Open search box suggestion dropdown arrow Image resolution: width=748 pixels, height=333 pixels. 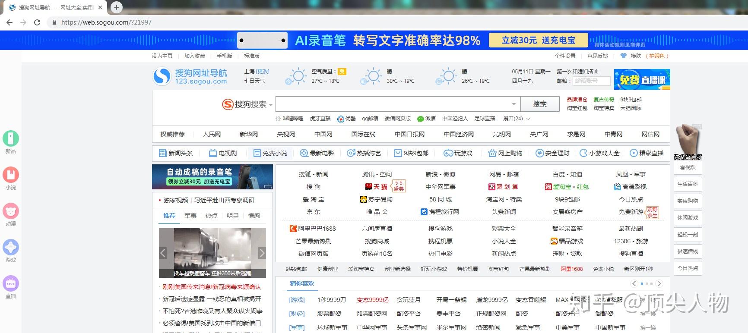click(513, 104)
